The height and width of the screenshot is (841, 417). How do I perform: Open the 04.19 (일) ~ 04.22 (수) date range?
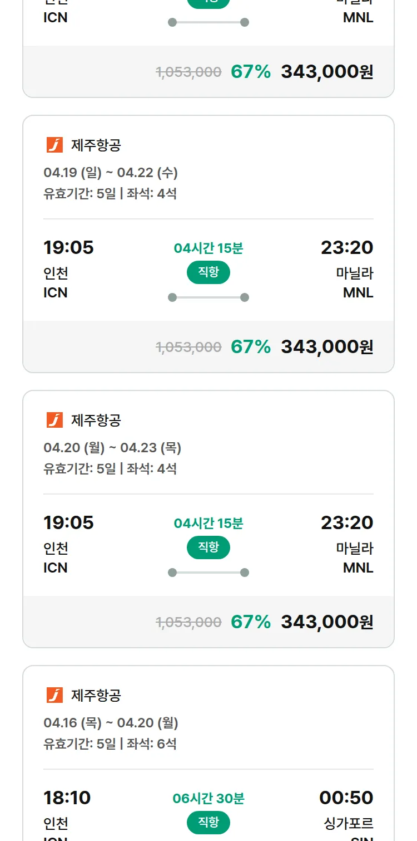pos(111,173)
